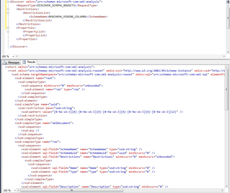230x193 pixels.
Task: Collapse the Properties node outline toggle
Action: click(x=8, y=28)
